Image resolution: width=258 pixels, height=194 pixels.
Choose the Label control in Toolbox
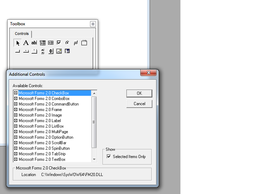click(26, 43)
